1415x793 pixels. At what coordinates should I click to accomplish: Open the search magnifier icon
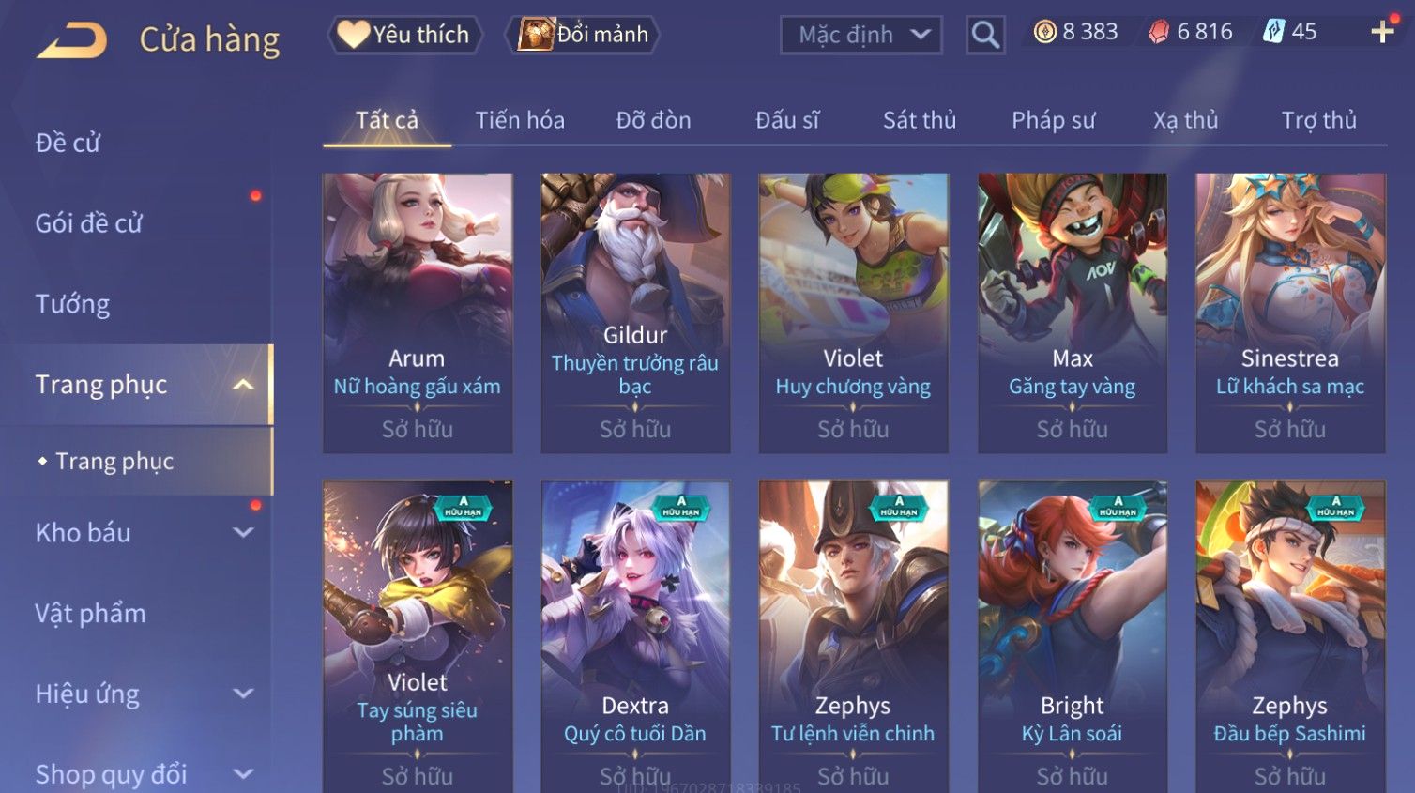tap(985, 35)
